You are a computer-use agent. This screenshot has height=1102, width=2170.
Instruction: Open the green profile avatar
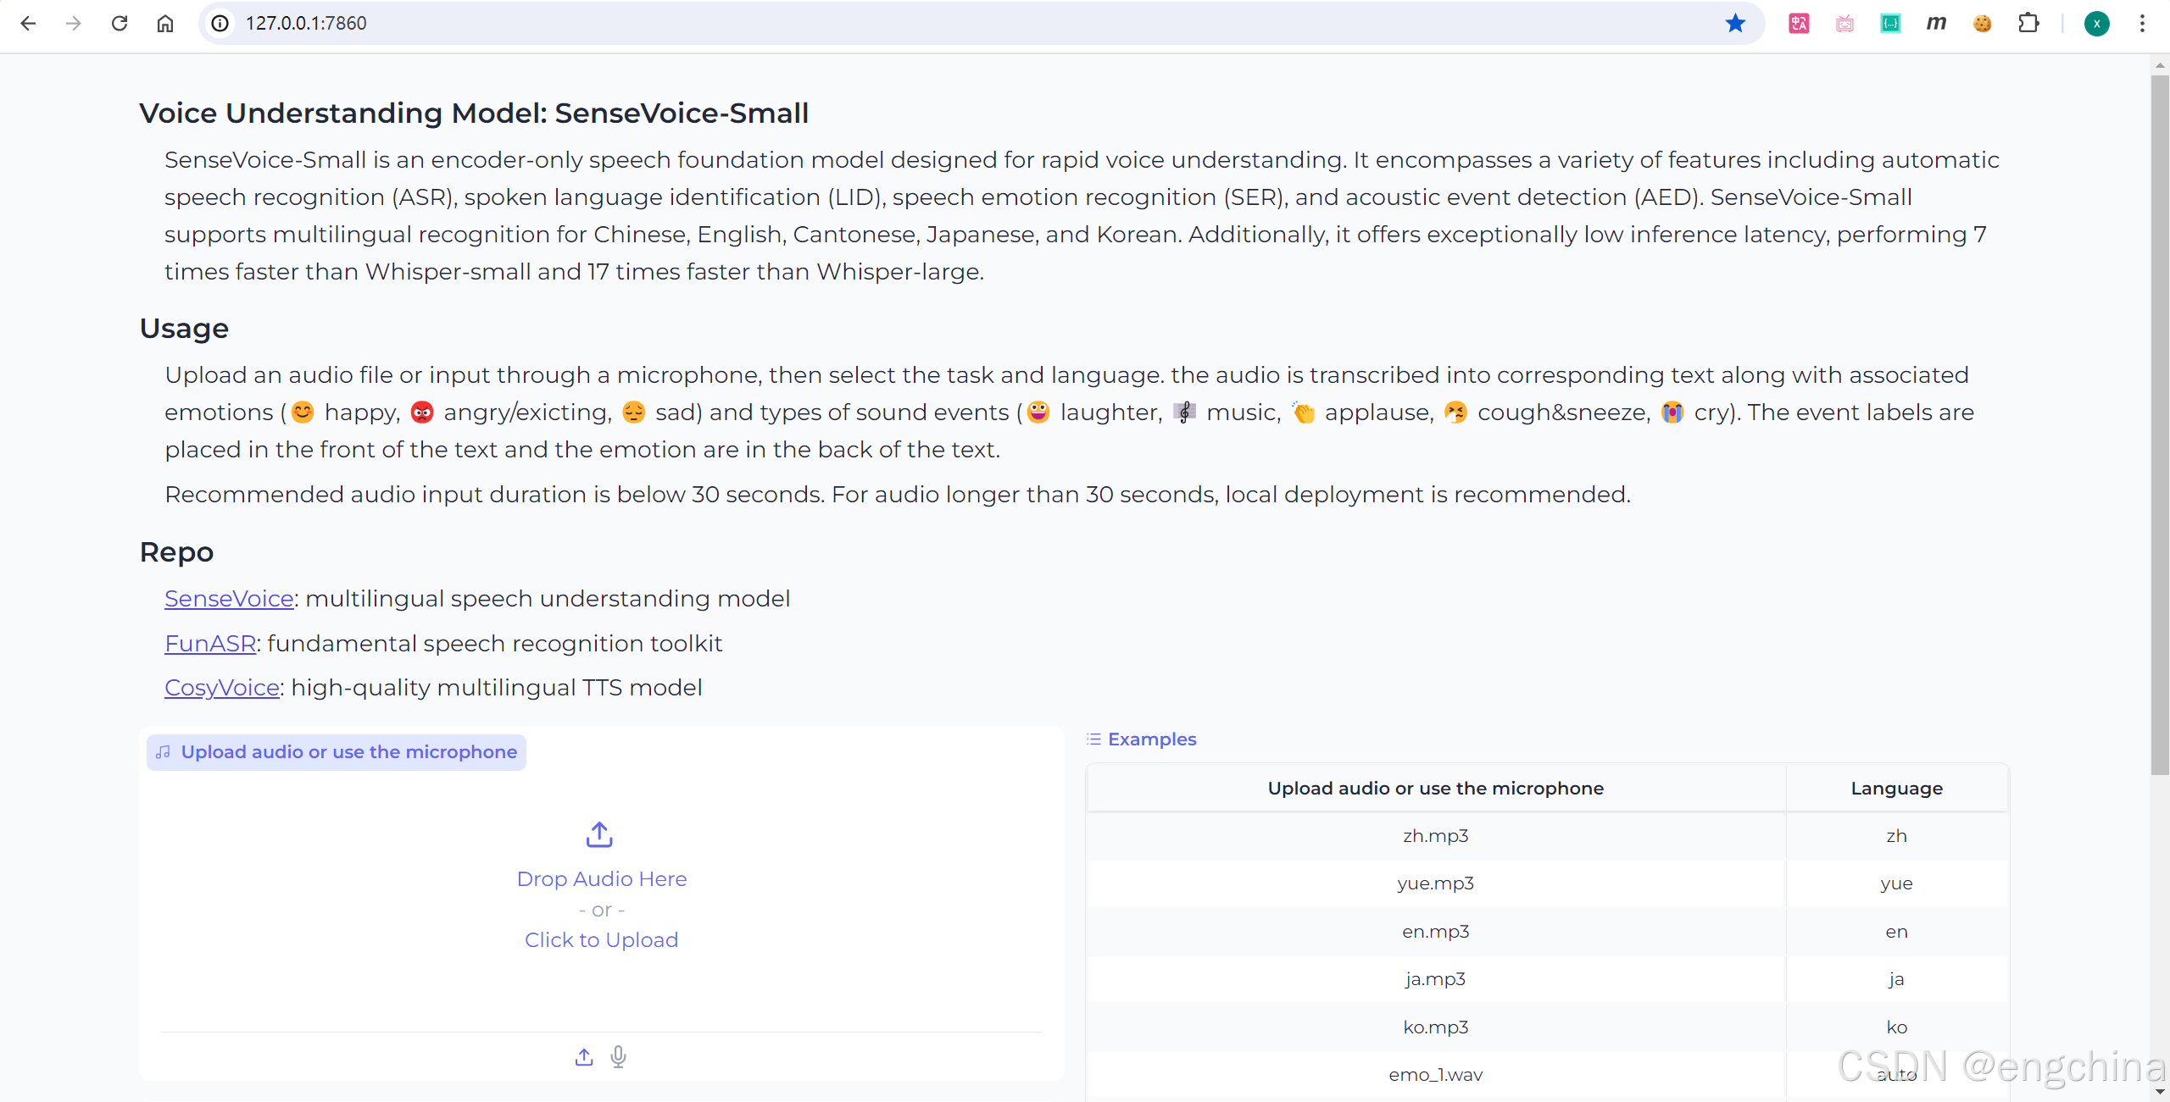(2096, 23)
